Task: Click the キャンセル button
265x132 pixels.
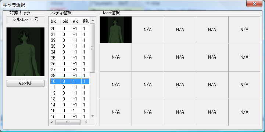Action: coord(25,83)
